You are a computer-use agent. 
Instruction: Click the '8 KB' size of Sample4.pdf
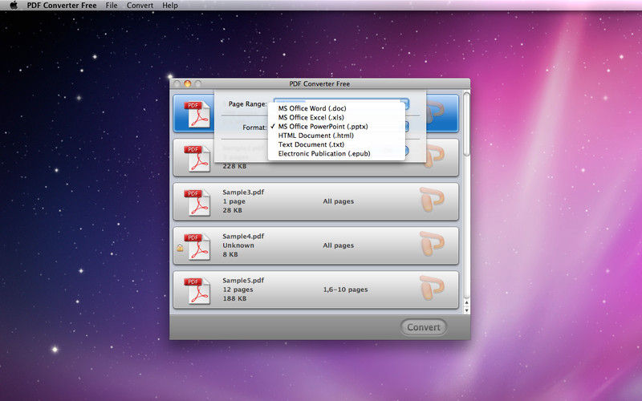coord(230,254)
